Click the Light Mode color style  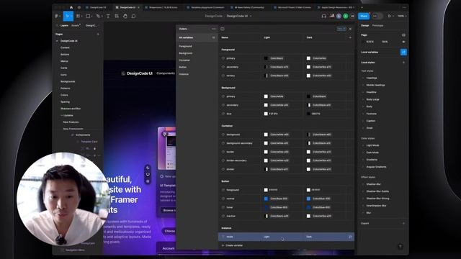(372, 145)
